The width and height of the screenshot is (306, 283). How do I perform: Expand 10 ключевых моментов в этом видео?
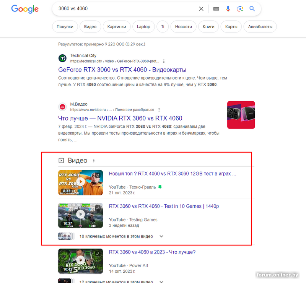[161, 236]
